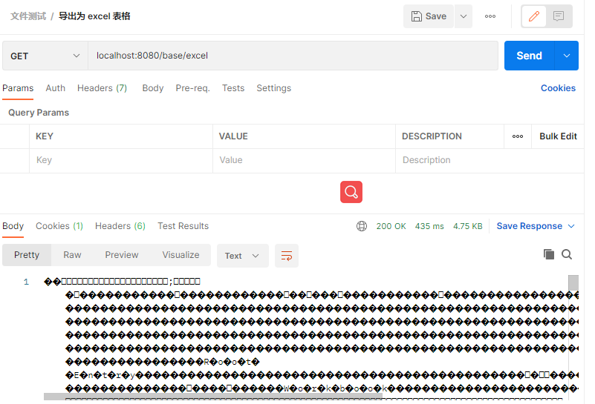The height and width of the screenshot is (404, 595).
Task: Open the Text format dropdown
Action: point(242,256)
